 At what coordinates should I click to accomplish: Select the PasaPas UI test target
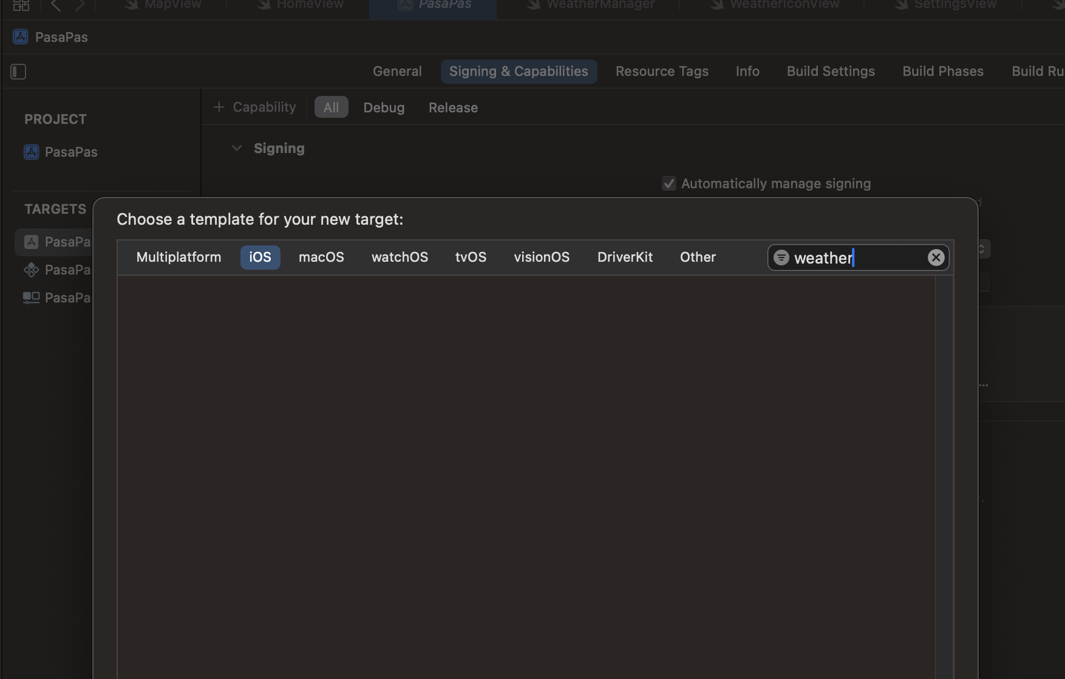point(57,298)
